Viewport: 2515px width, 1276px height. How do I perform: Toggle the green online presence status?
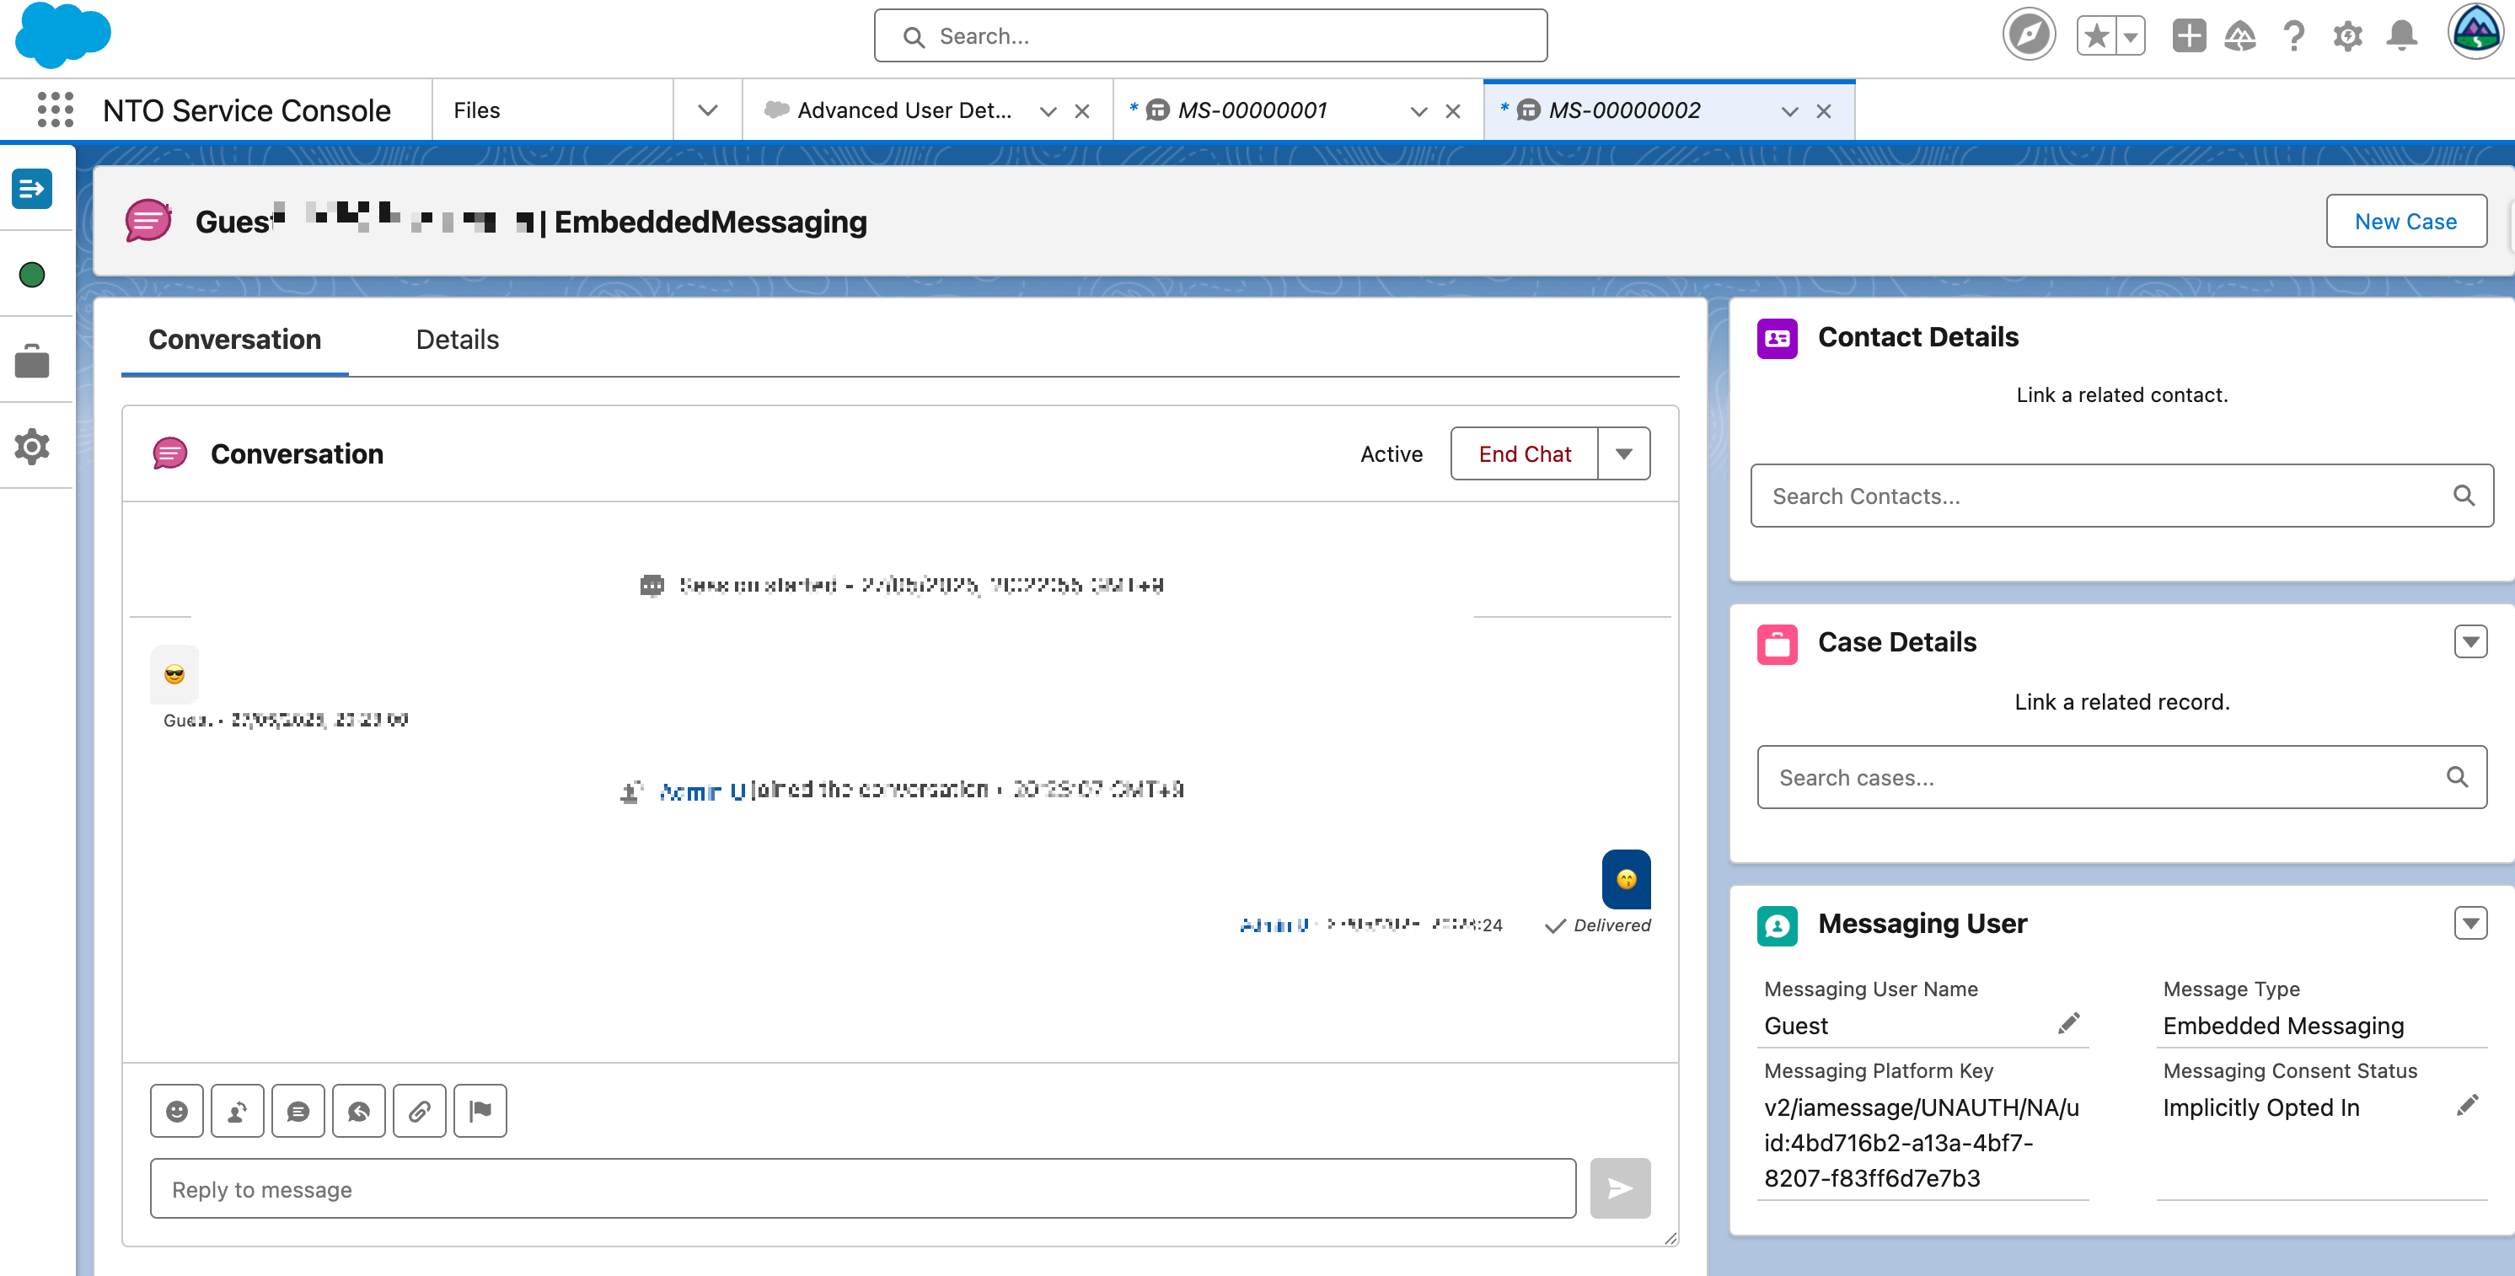click(x=32, y=276)
